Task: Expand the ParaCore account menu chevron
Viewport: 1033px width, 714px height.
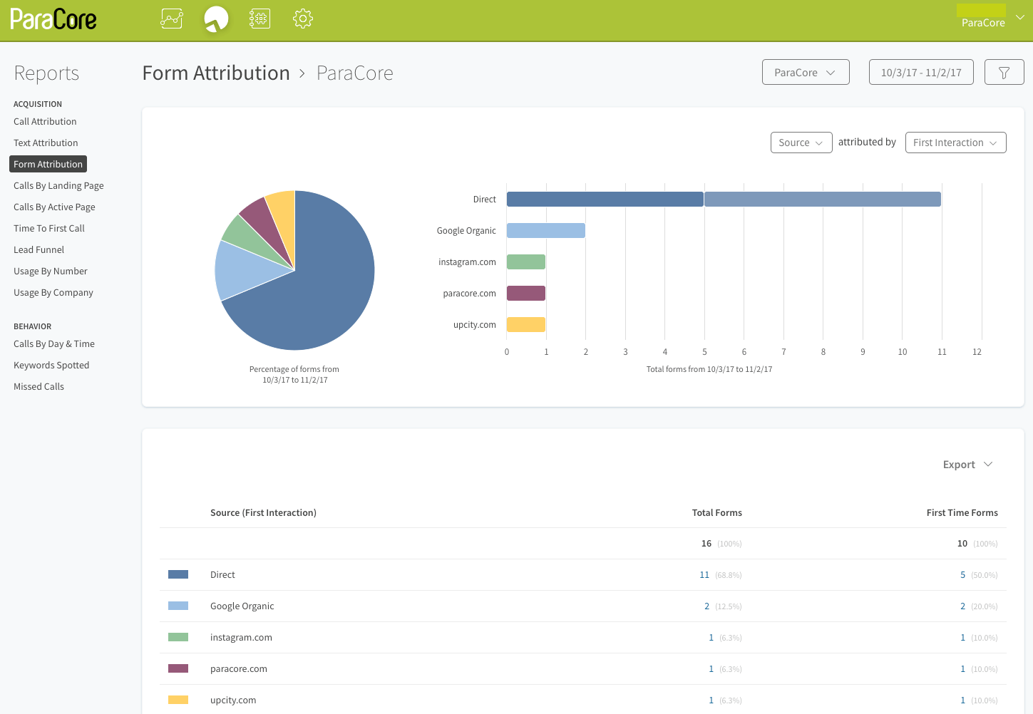Action: pos(1020,18)
